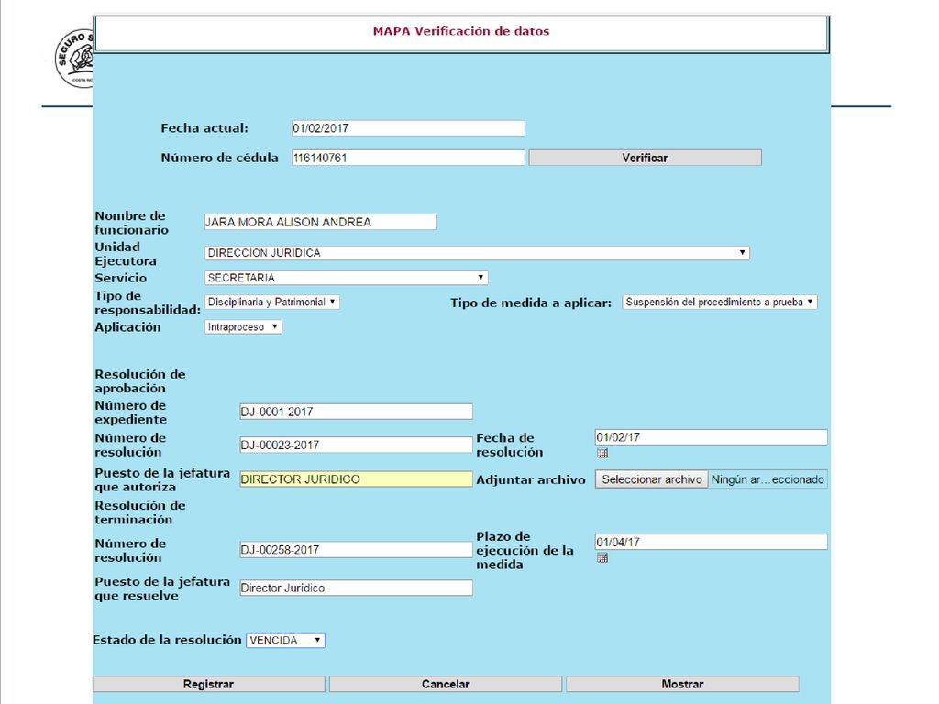Click the 'Unidad Ejecutora' label
This screenshot has width=939, height=704.
pyautogui.click(x=125, y=254)
